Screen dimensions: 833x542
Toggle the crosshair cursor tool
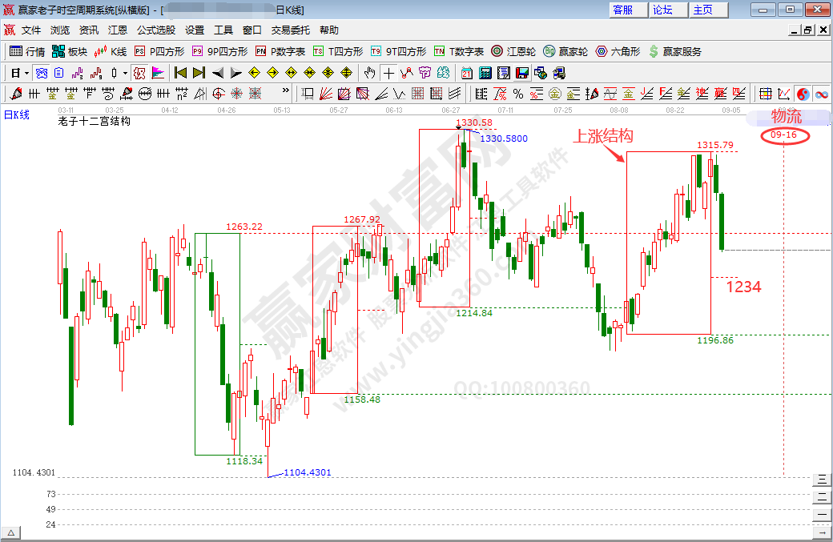click(388, 73)
